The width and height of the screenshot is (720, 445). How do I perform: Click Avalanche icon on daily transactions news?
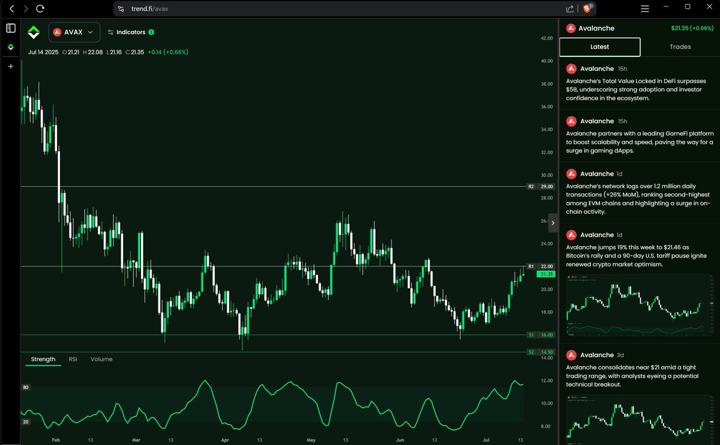pos(571,174)
